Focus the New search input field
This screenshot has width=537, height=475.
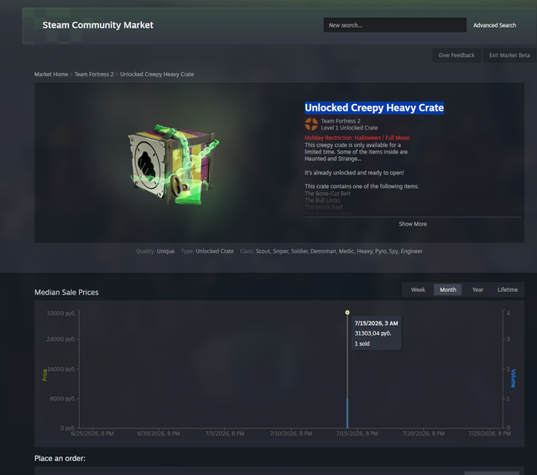(395, 25)
